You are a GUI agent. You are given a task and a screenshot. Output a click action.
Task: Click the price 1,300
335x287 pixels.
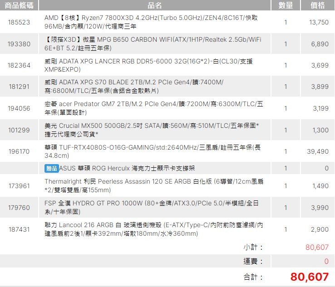click(x=320, y=130)
